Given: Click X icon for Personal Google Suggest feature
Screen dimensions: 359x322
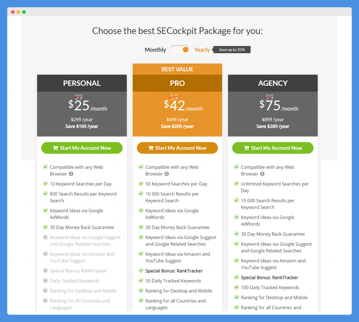Looking at the screenshot, I should [x=45, y=237].
